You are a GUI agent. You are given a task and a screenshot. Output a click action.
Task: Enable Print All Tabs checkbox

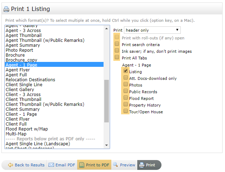(x=117, y=58)
